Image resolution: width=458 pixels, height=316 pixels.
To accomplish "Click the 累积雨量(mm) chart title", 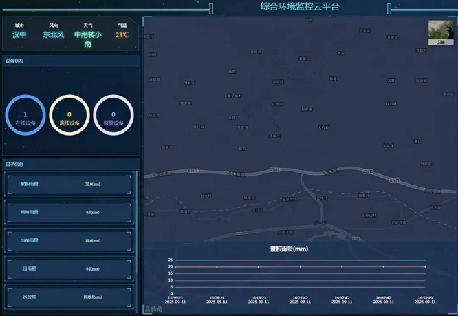I will coord(288,249).
